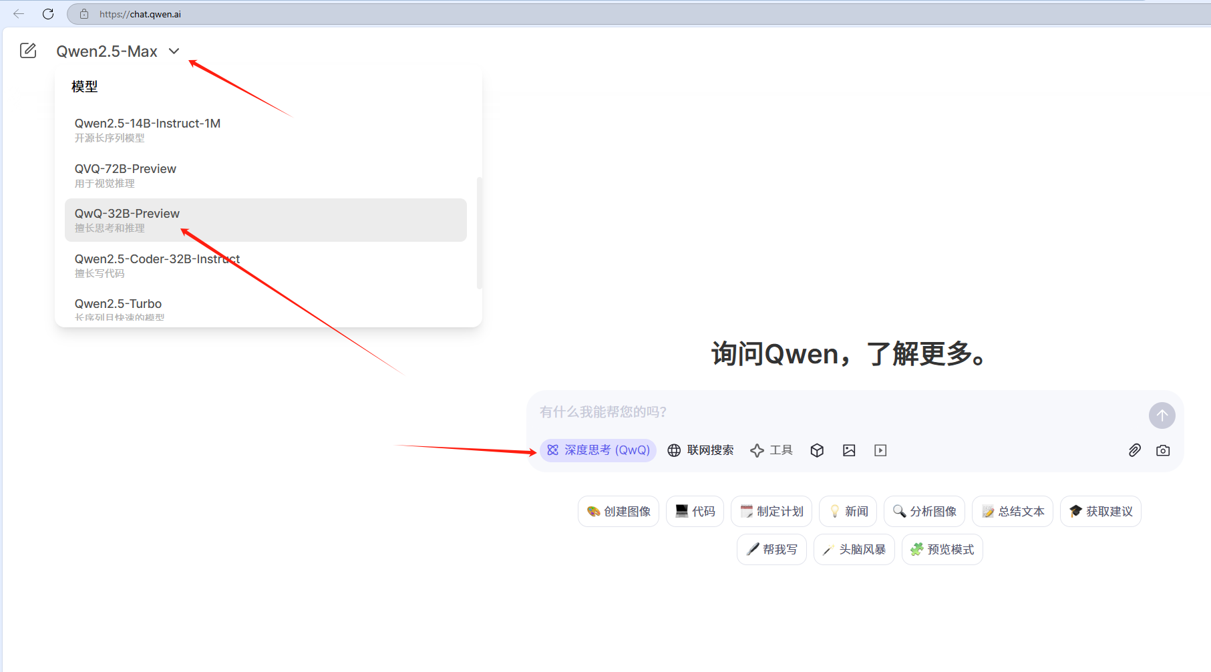Open the Qwen2.5-Max model selector dropdown
Image resolution: width=1211 pixels, height=672 pixels.
pos(118,51)
